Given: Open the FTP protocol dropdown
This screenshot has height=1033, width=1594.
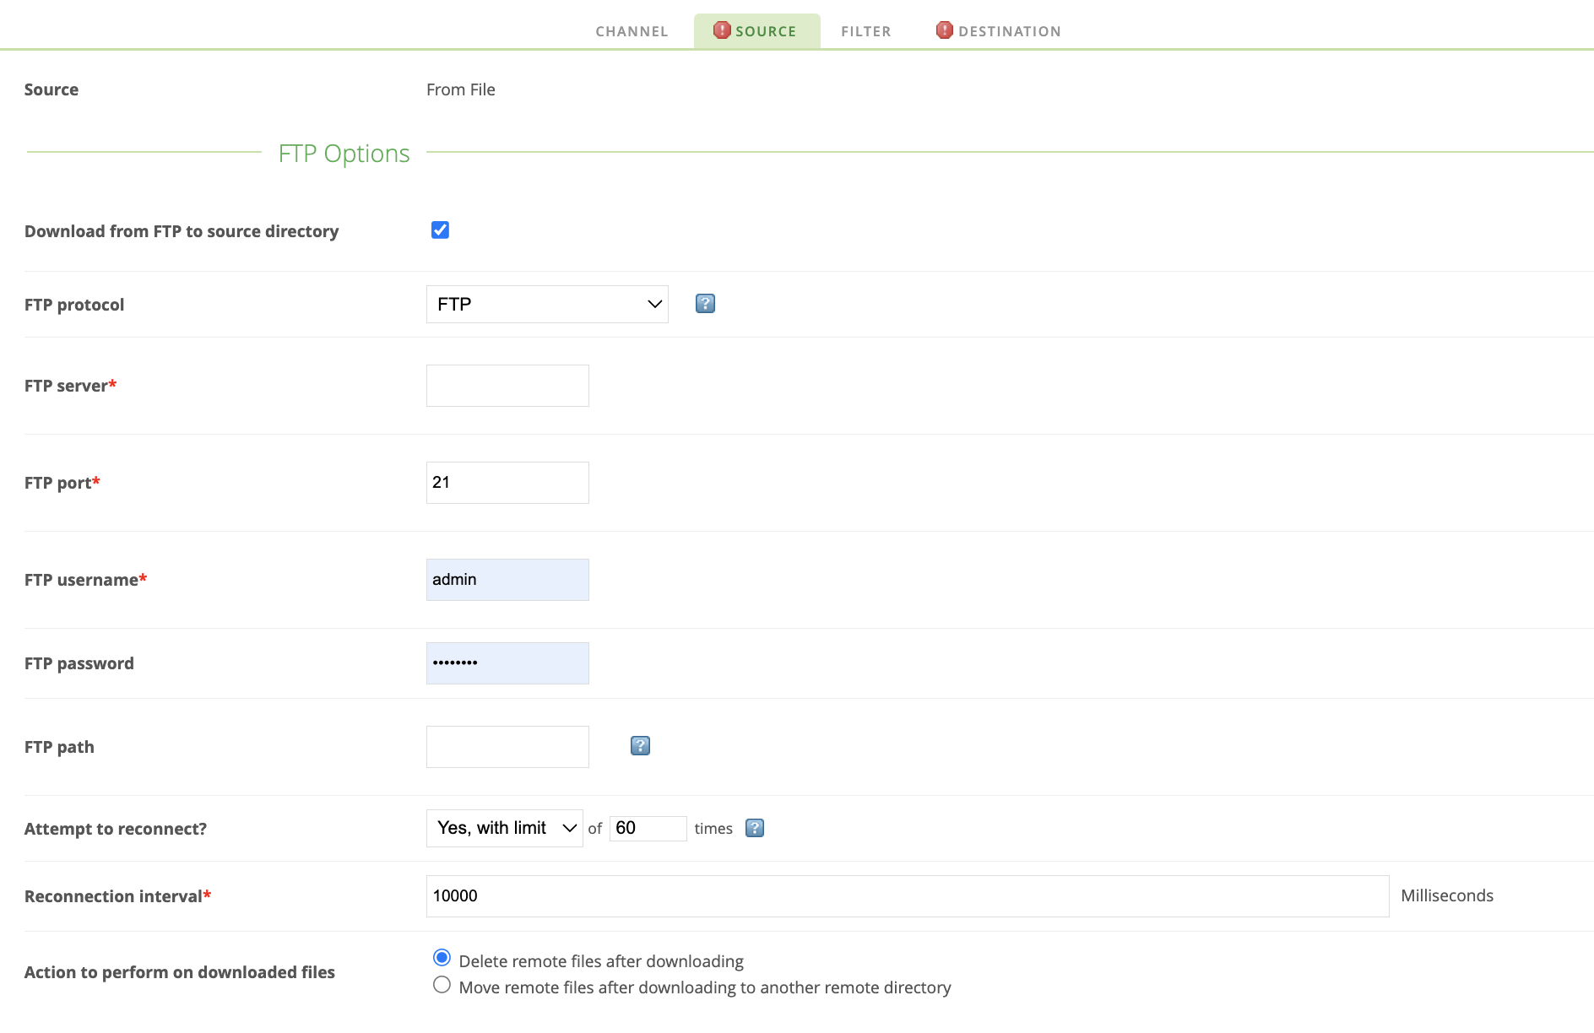Looking at the screenshot, I should (547, 304).
